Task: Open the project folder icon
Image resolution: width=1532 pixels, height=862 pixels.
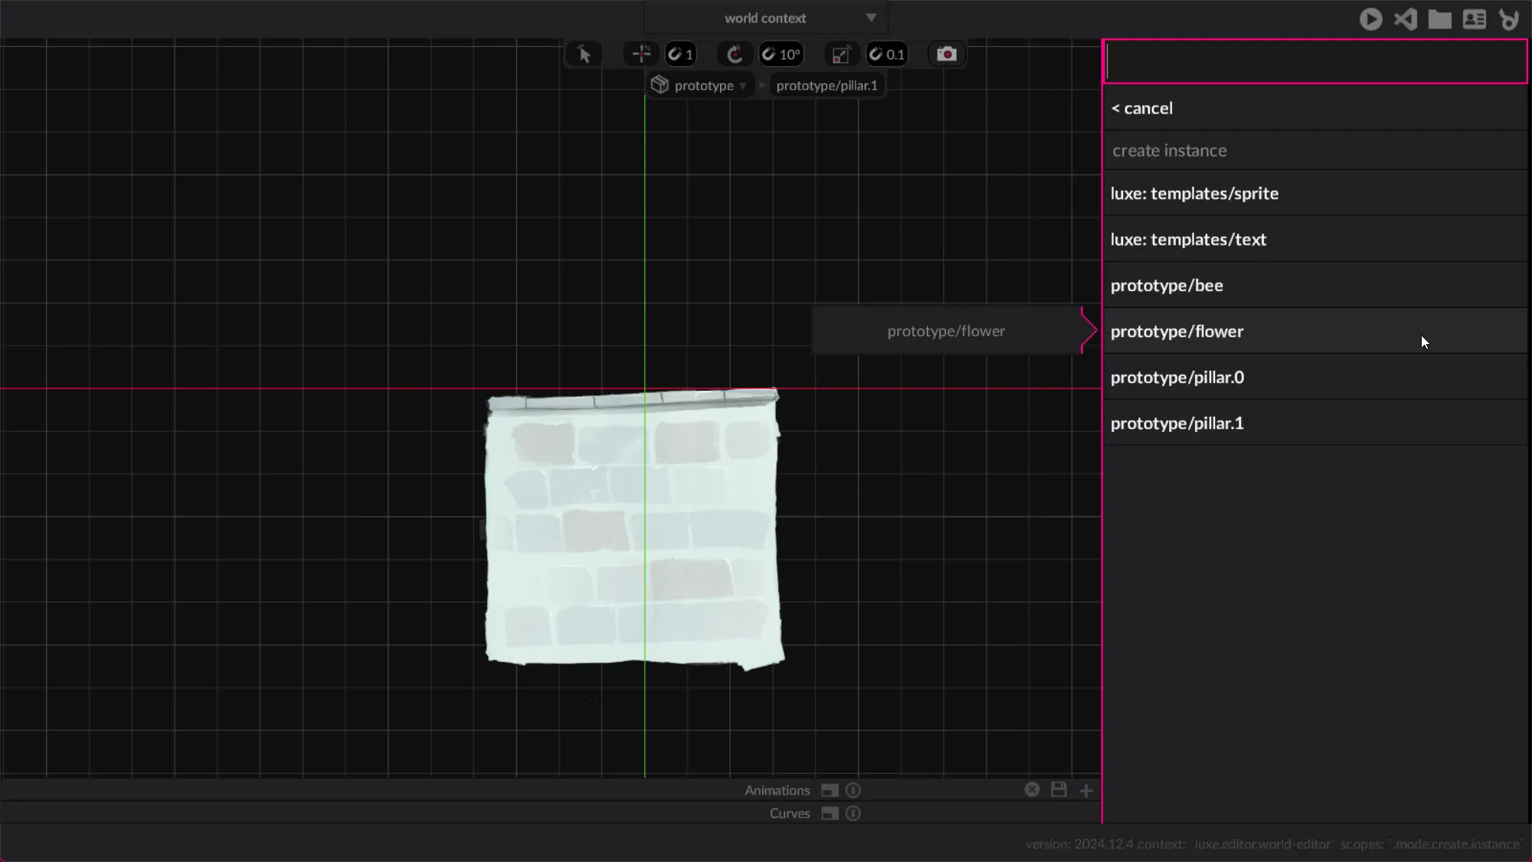Action: (1439, 19)
